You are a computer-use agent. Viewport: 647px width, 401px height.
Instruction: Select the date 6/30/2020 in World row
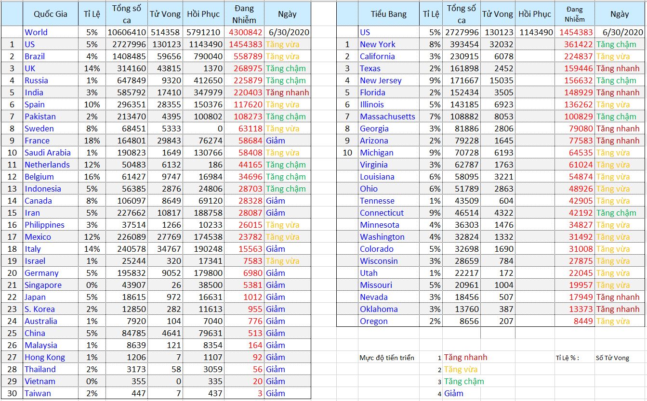tap(287, 32)
